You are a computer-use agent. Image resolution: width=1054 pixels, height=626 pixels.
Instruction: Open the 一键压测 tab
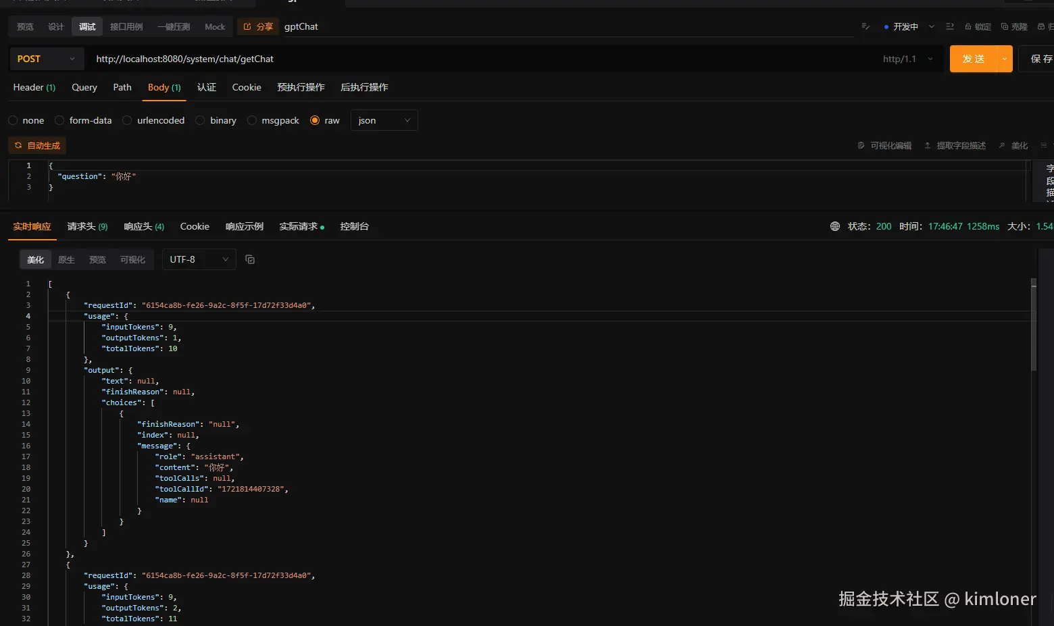174,26
